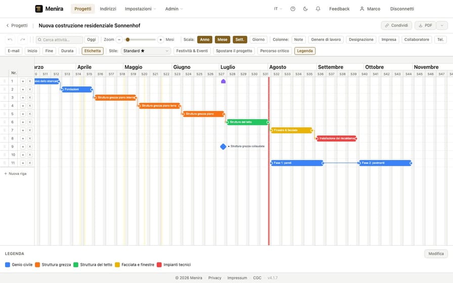Toggle Sett. scale button
This screenshot has width=453, height=283.
point(240,39)
